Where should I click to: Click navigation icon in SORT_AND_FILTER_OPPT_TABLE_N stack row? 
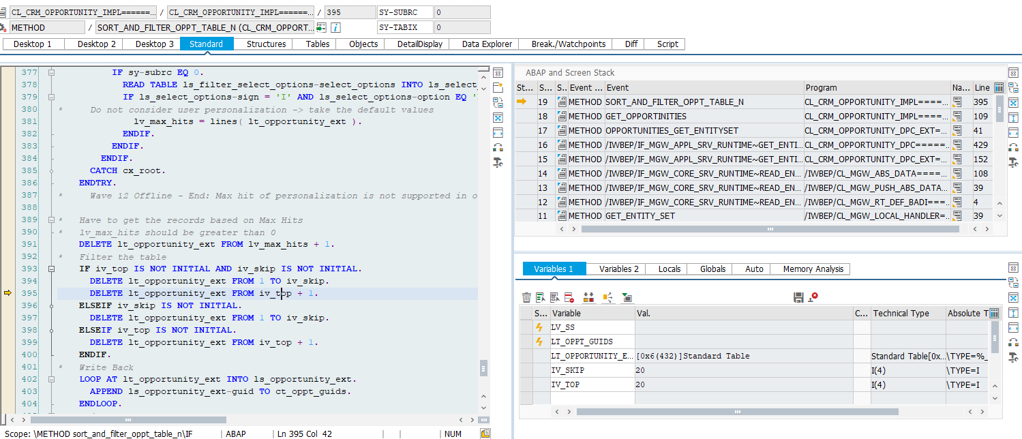click(957, 102)
